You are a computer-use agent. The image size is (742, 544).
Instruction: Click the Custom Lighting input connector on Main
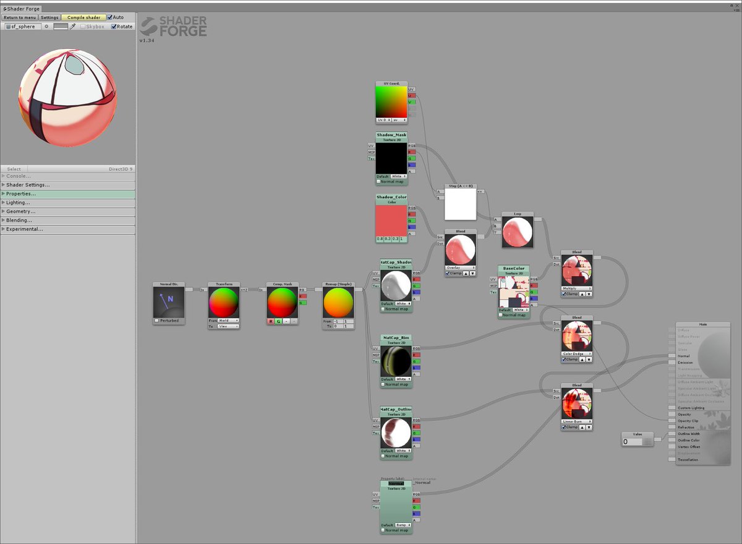[x=672, y=408]
